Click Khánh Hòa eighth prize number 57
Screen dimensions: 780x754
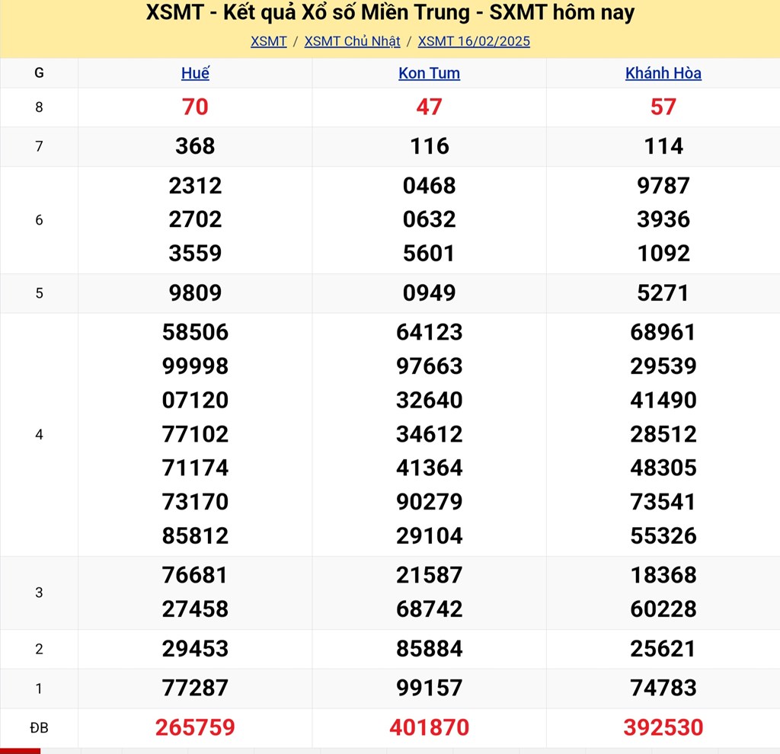coord(663,107)
